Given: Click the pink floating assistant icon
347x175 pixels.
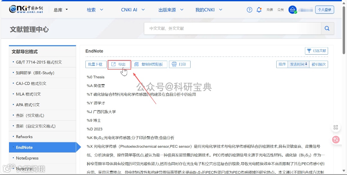Looking at the screenshot, I should (336, 139).
